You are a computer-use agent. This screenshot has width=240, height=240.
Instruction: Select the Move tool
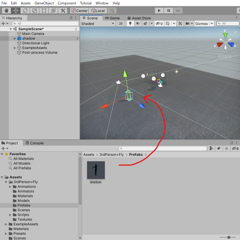(x=16, y=11)
